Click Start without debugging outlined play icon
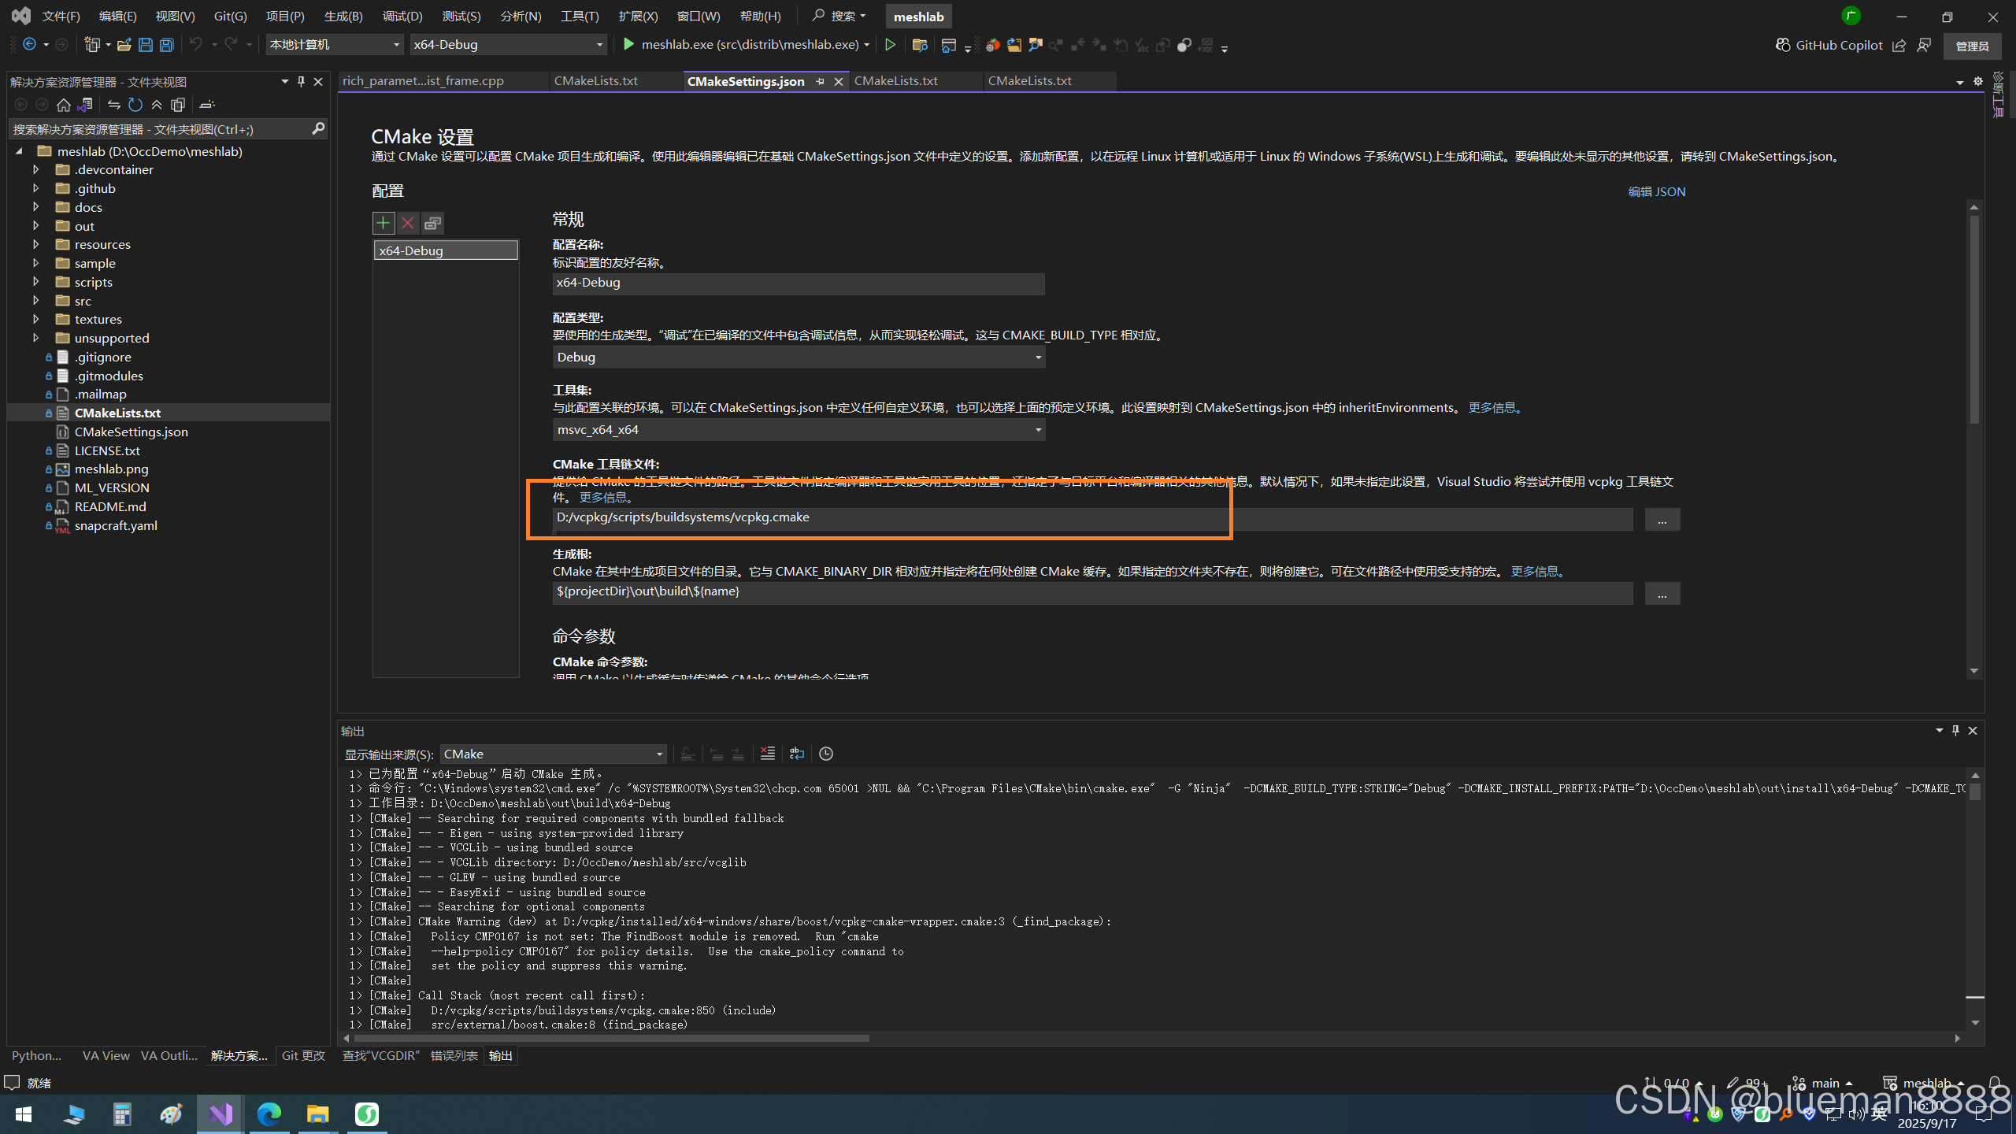 pos(890,45)
